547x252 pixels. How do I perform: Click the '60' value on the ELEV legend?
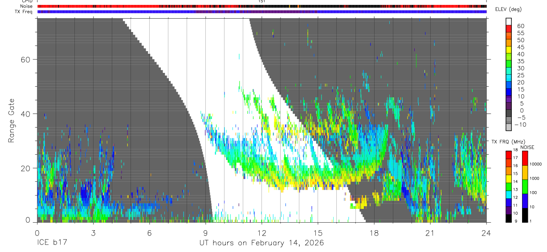520,26
